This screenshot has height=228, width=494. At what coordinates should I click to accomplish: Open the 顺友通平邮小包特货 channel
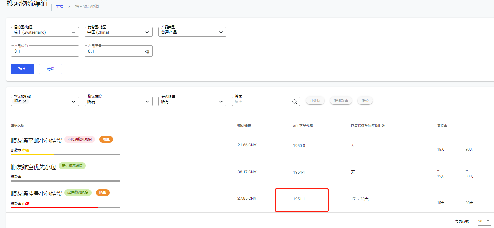click(36, 141)
